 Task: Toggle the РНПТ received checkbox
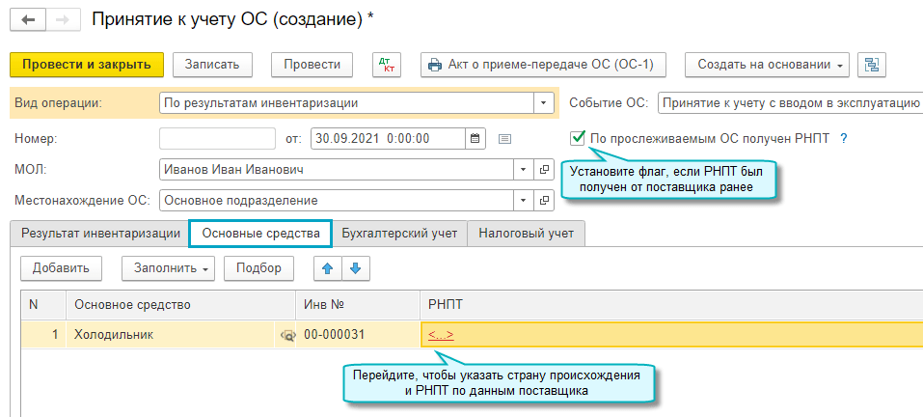pyautogui.click(x=578, y=138)
